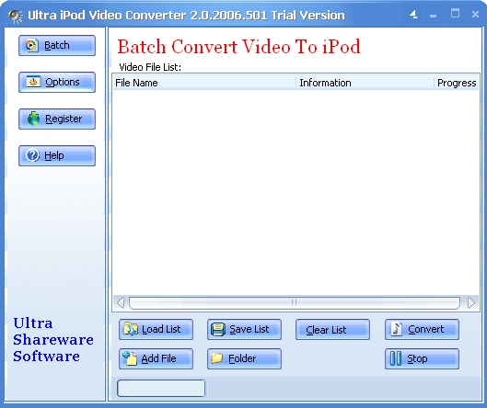Open the Batch conversion panel
This screenshot has height=408, width=487.
pyautogui.click(x=57, y=46)
